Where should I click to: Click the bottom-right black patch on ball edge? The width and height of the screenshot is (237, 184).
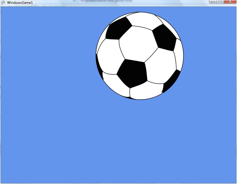(x=171, y=82)
